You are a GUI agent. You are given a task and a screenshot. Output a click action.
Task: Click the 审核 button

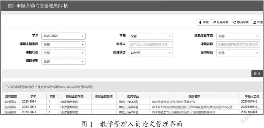coord(204,22)
